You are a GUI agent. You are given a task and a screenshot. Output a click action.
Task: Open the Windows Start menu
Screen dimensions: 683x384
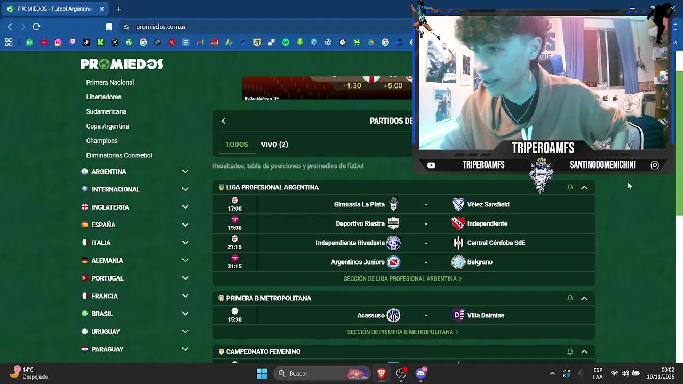262,373
